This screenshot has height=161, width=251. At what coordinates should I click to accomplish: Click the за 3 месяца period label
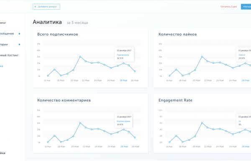click(77, 23)
